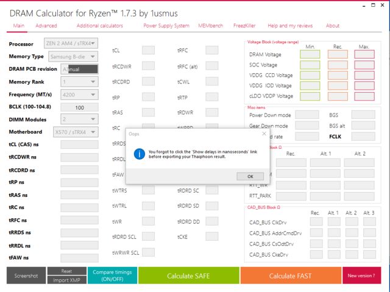Expand the Processor dropdown
The width and height of the screenshot is (390, 292).
pyautogui.click(x=71, y=43)
